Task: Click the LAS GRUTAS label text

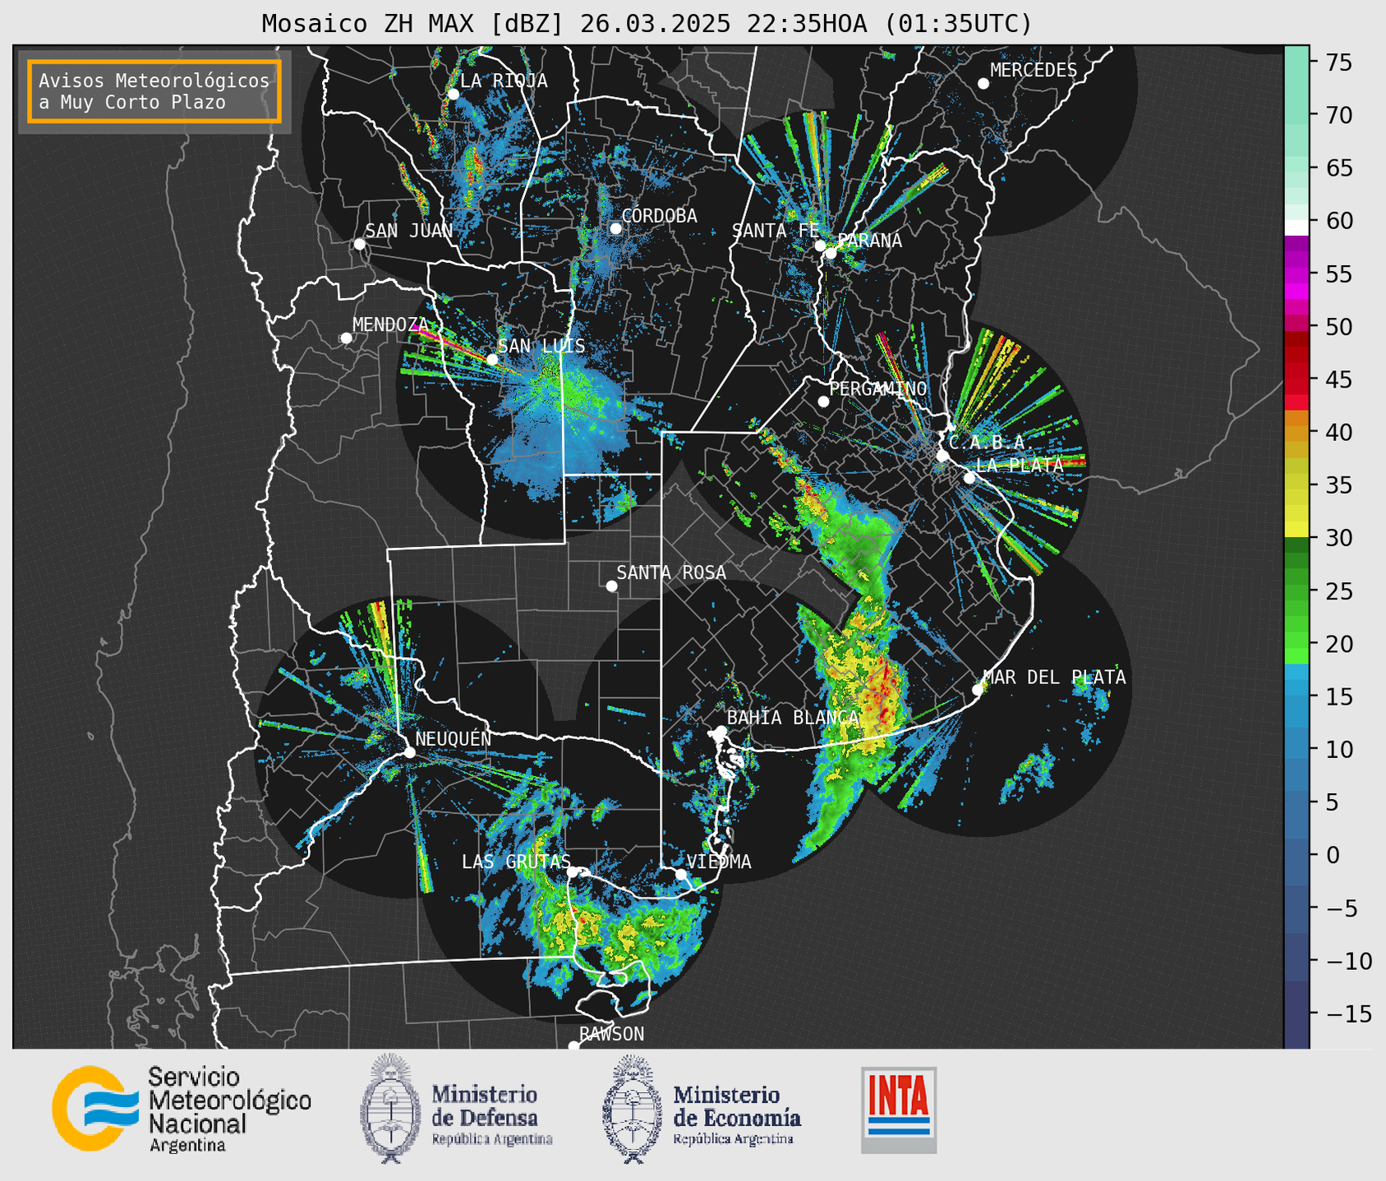Action: (516, 862)
